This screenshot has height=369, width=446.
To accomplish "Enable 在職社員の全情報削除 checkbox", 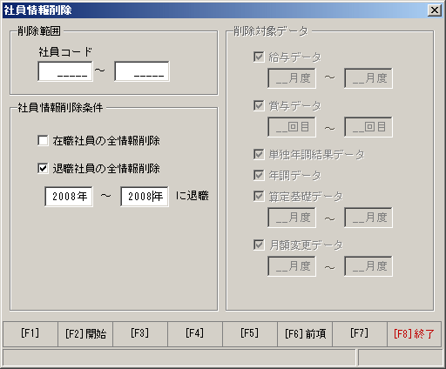I will point(43,141).
